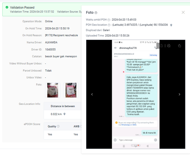Click Waktu ambil POH 2026-04-20 15:49:03
This screenshot has width=190, height=155.
124,20
